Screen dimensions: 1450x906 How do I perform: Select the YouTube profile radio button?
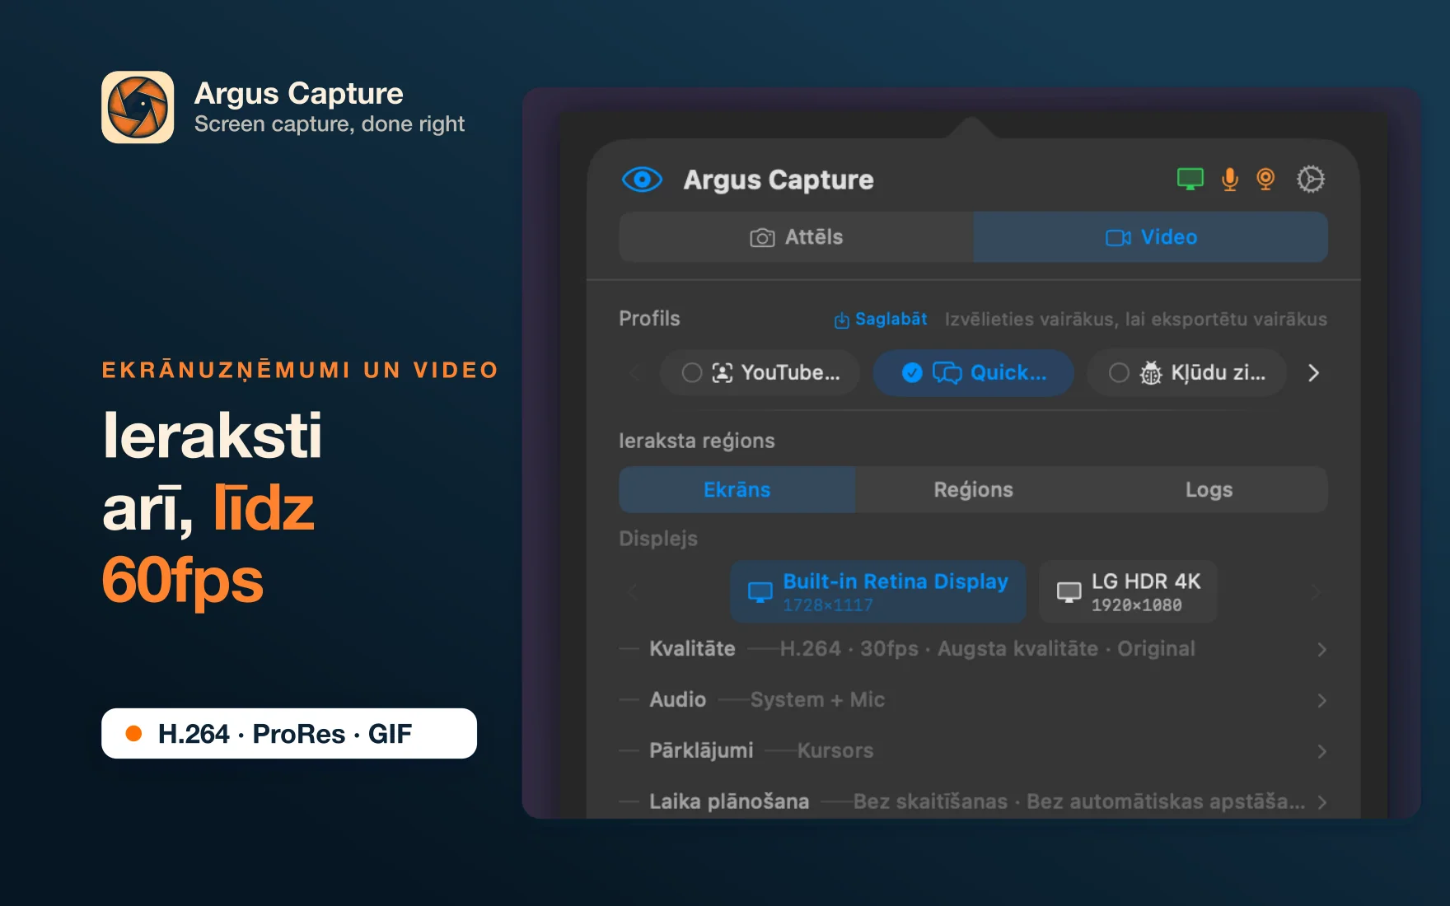[692, 373]
